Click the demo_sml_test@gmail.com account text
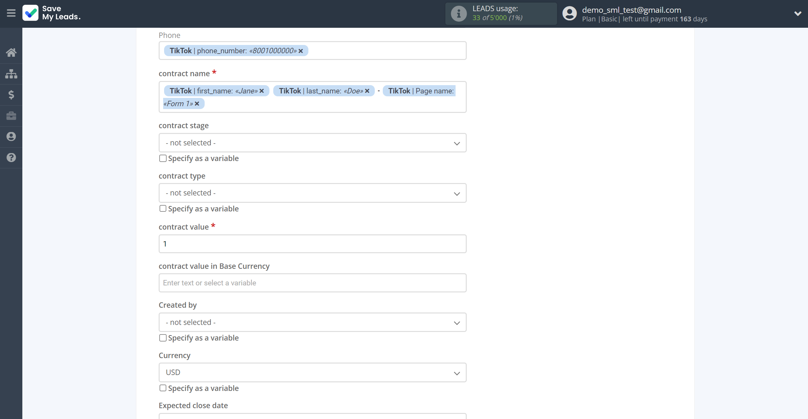808x419 pixels. 631,10
